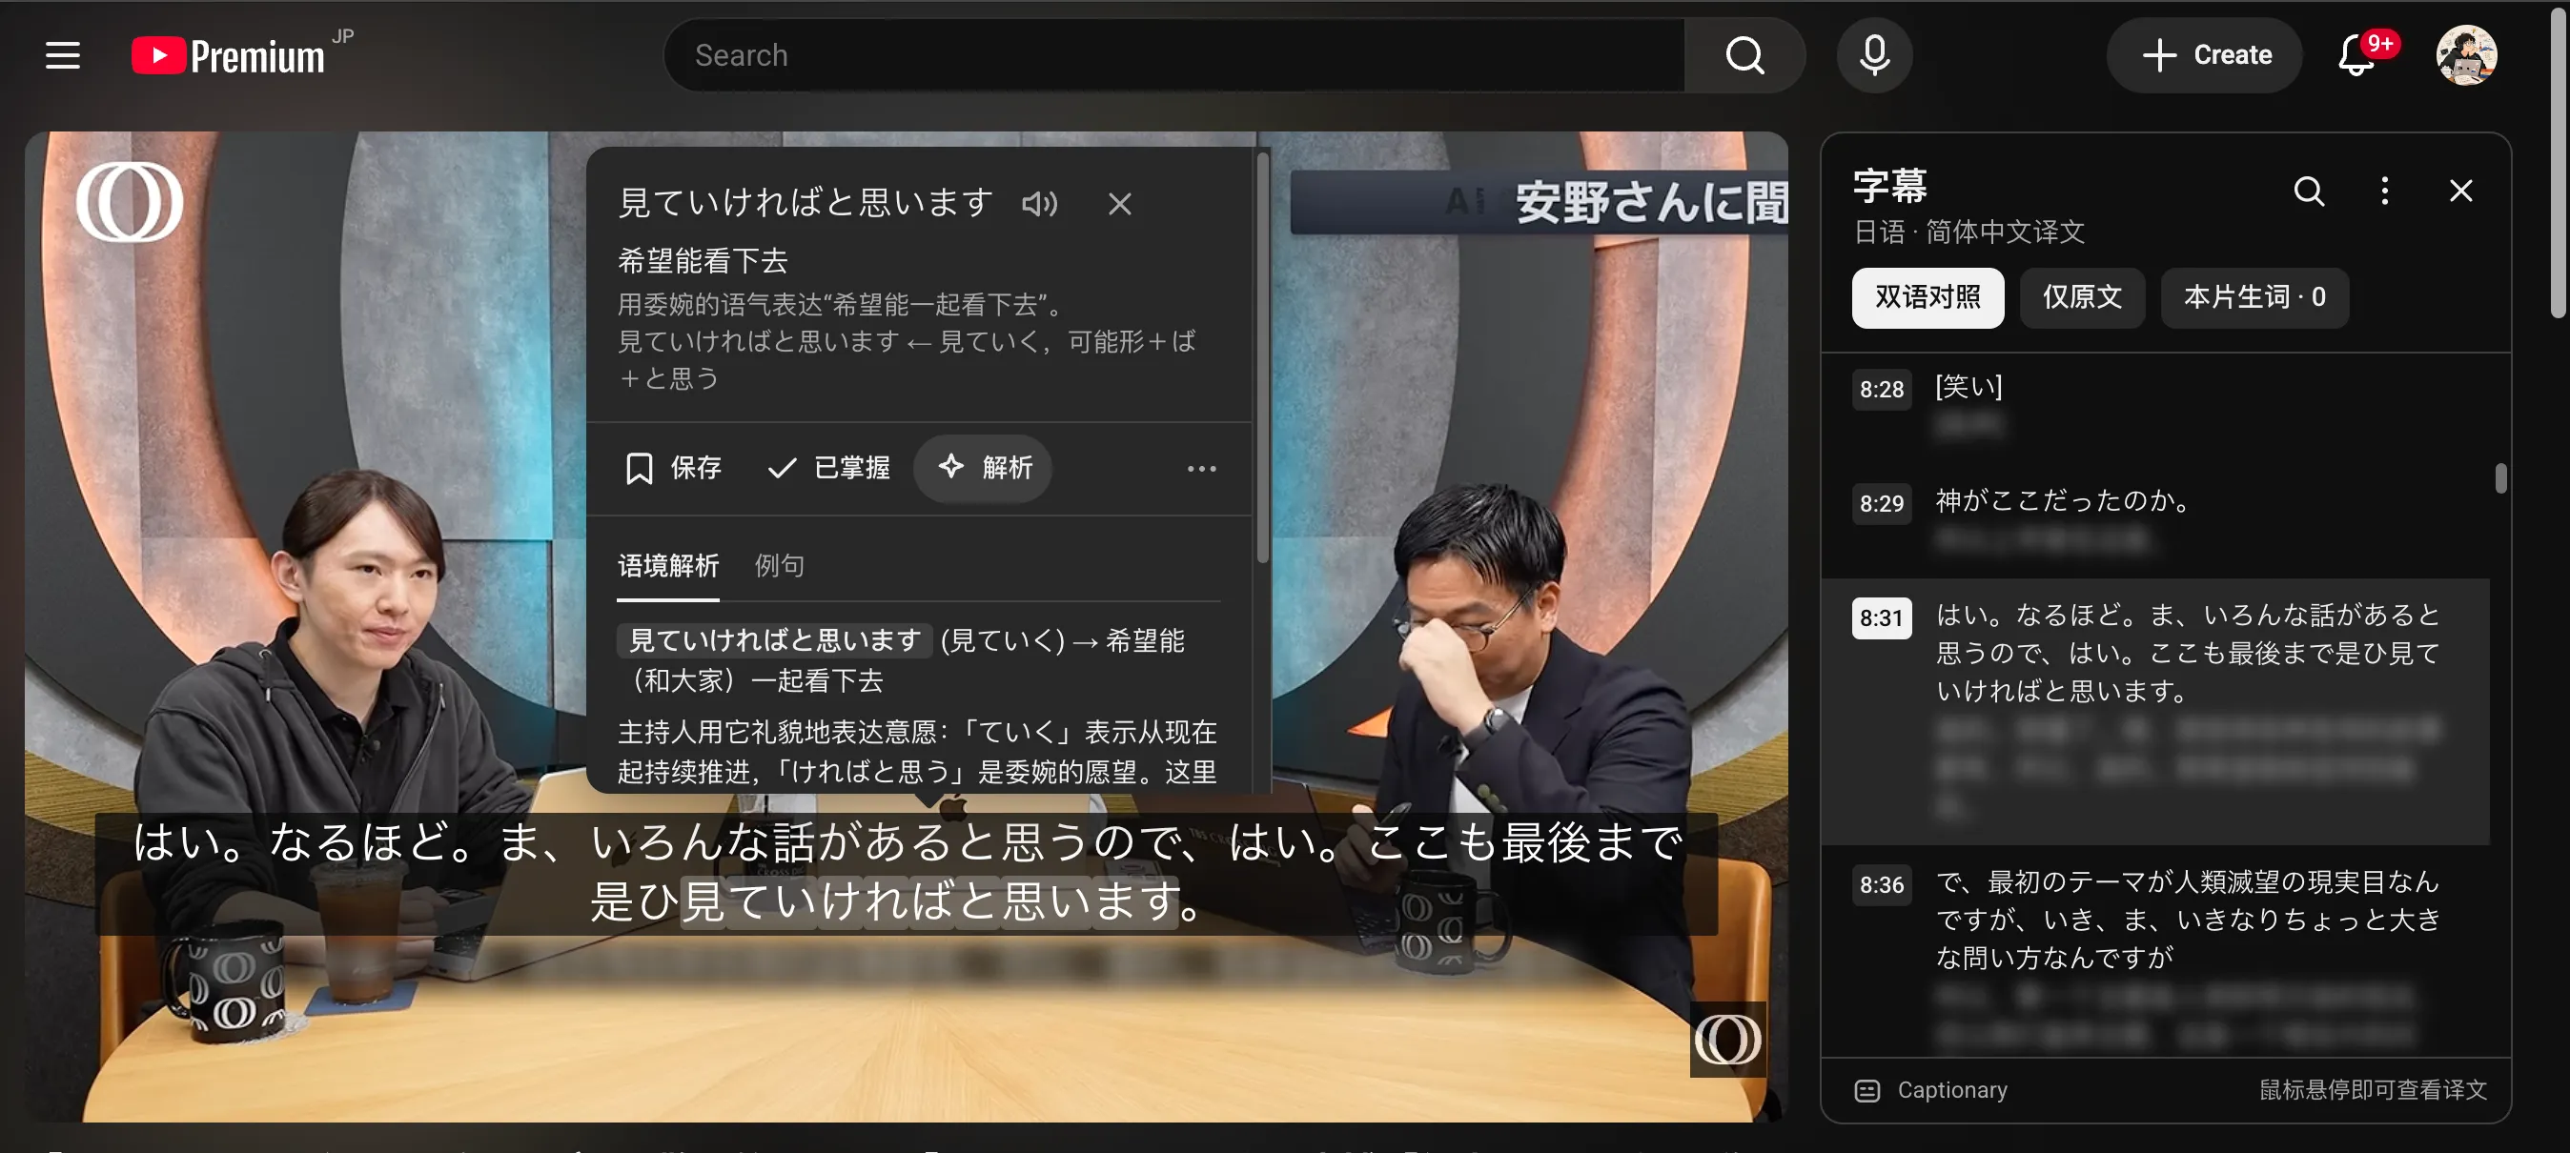Open the hamburger guide menu
The height and width of the screenshot is (1153, 2570).
click(x=63, y=55)
